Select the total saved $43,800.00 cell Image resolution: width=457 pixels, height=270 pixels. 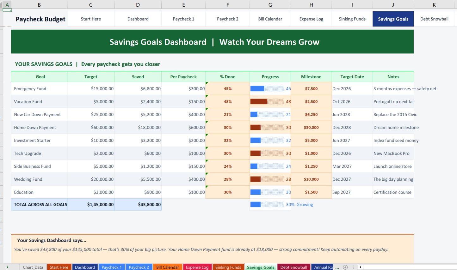tap(138, 205)
